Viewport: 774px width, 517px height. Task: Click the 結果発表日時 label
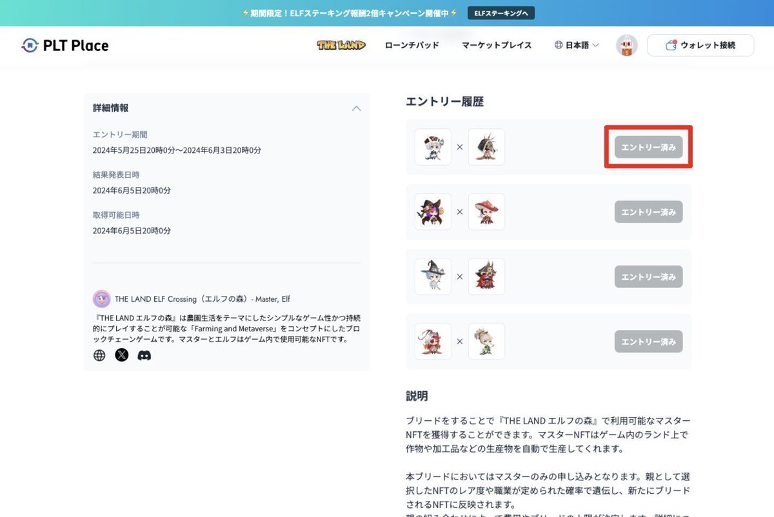pos(116,175)
